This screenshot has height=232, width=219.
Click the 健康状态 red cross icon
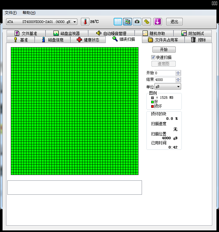pyautogui.click(x=79, y=40)
